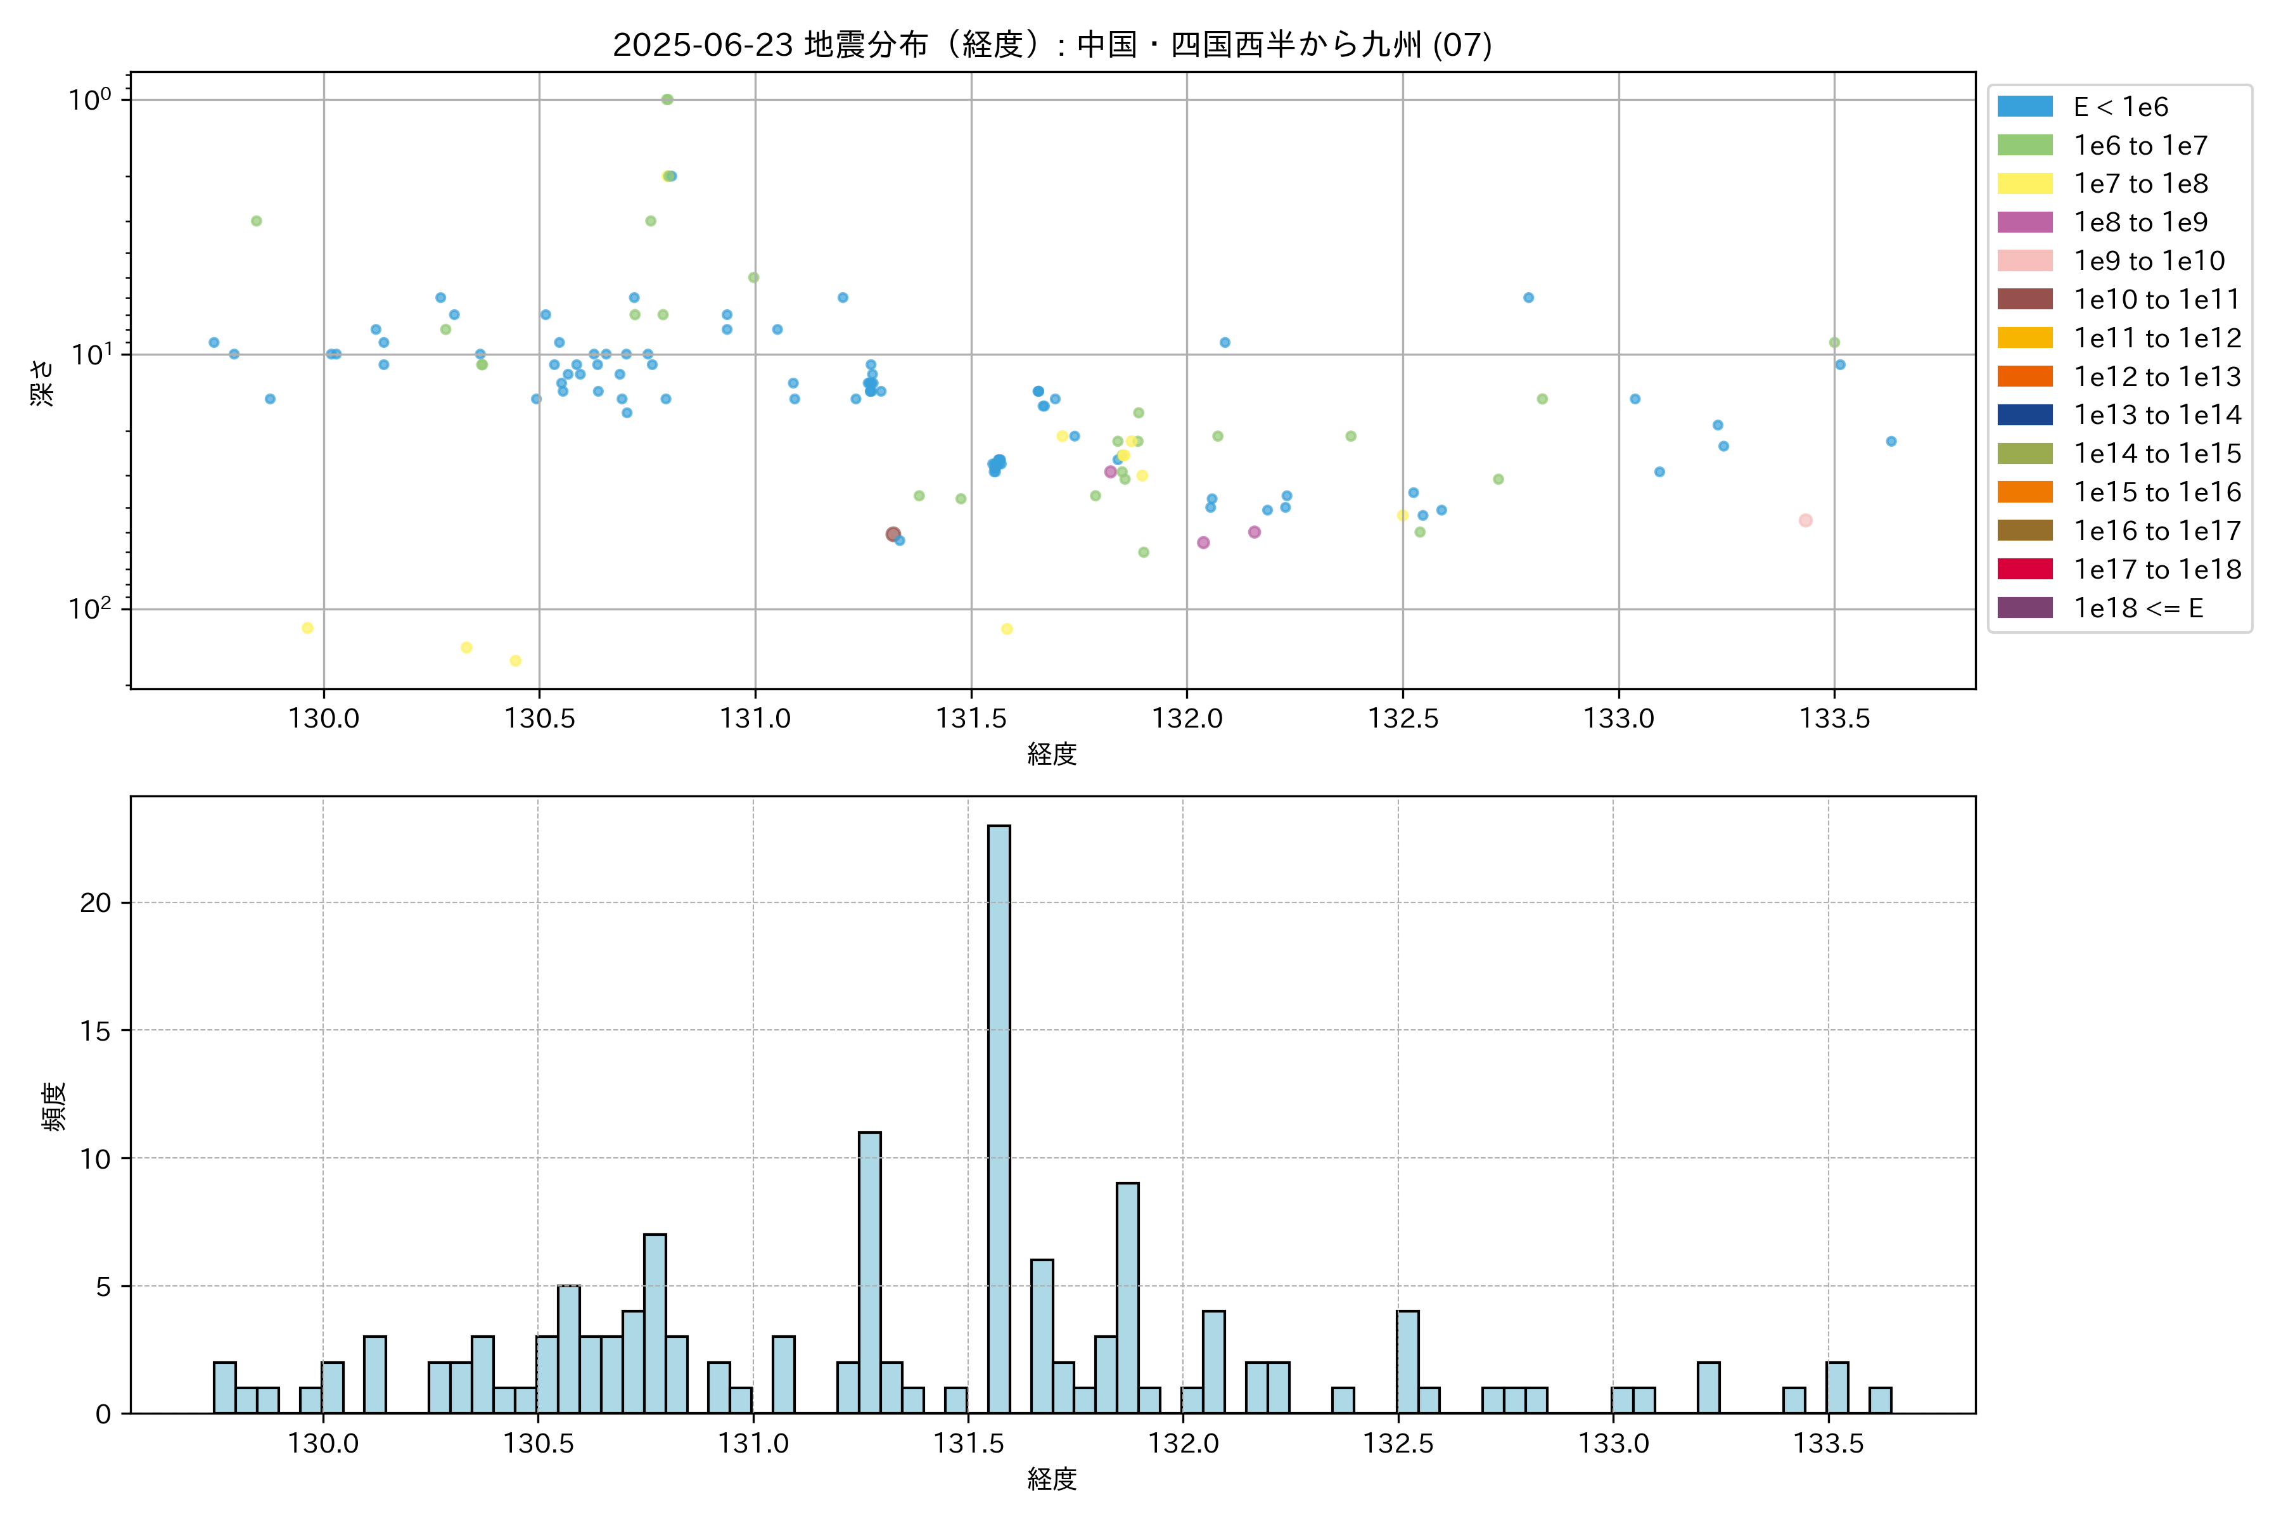2281x1521 pixels.
Task: Click the histogram bar reaching 11 near 131.25
Action: pos(870,1271)
